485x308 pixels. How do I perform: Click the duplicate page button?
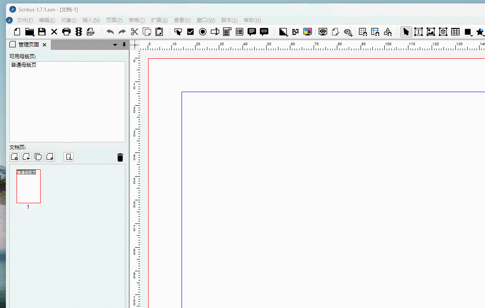[38, 157]
